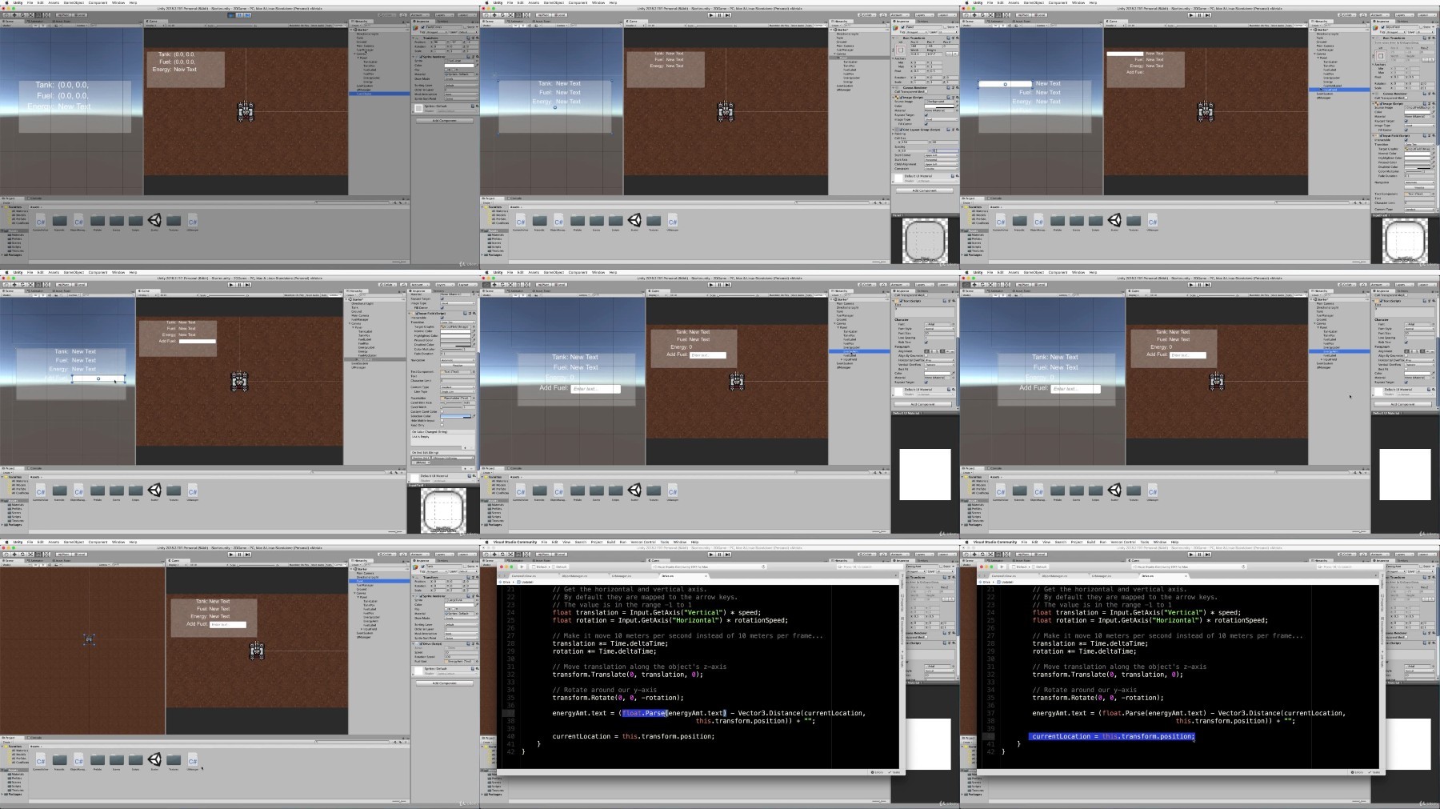The height and width of the screenshot is (809, 1440).
Task: Open the GameObject menu in the top-left frame
Action: pyautogui.click(x=74, y=2)
